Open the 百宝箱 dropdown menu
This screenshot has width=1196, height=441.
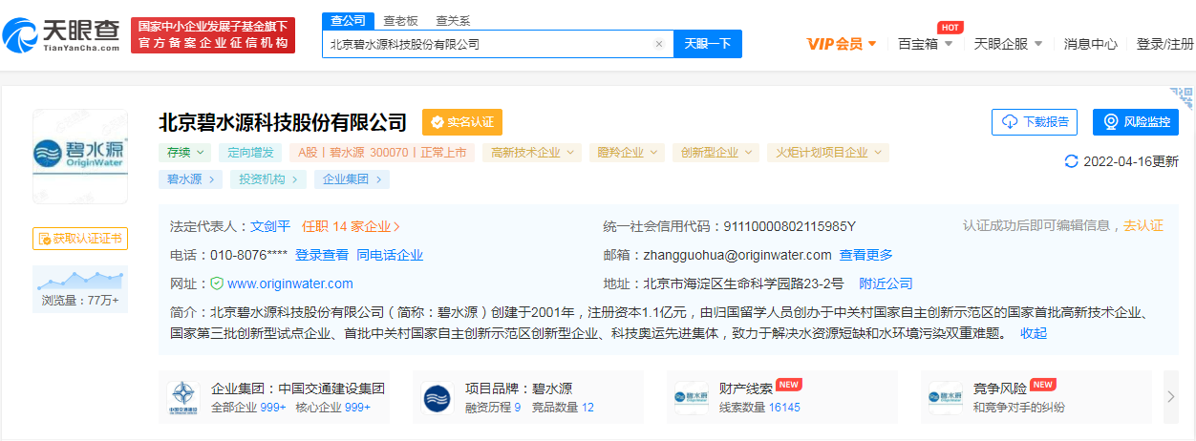[925, 44]
